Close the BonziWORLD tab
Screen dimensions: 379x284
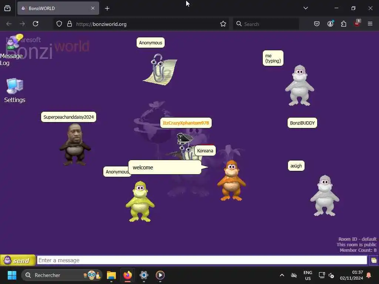click(93, 8)
